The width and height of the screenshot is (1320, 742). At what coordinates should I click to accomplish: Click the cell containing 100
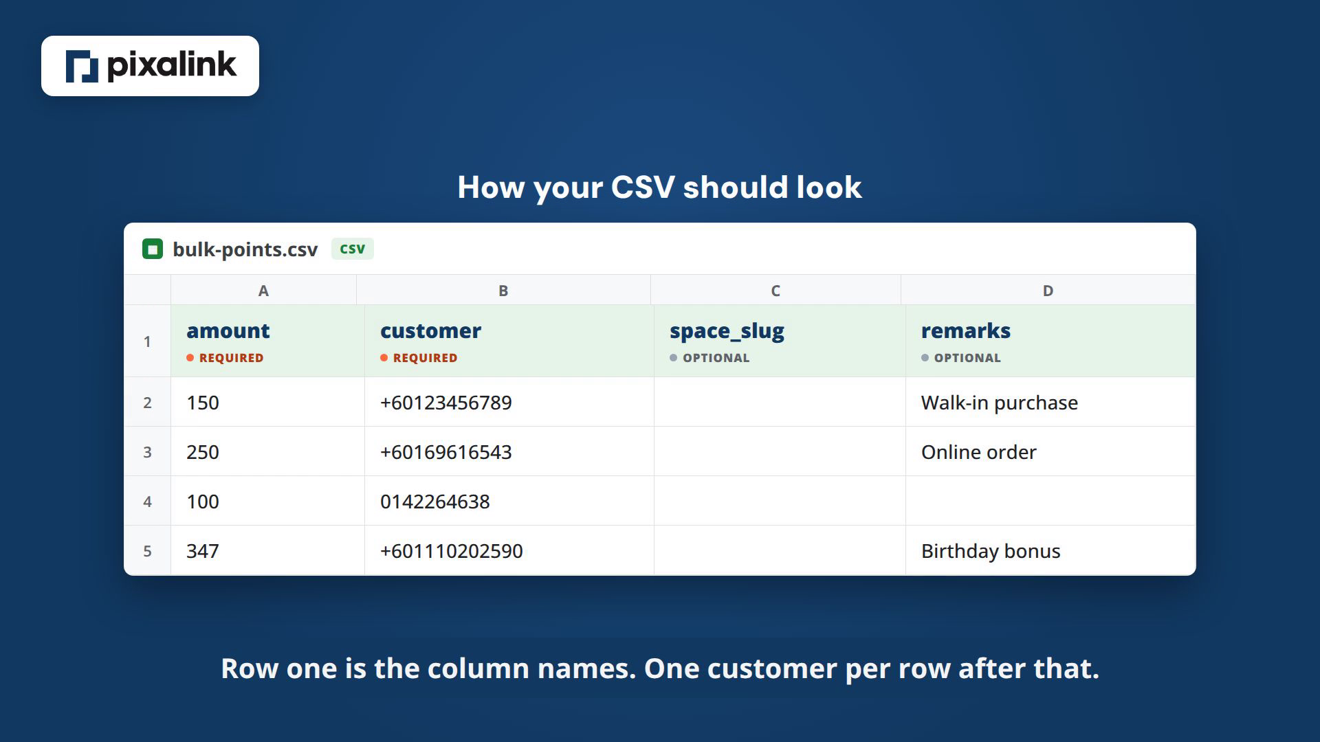[x=267, y=502]
